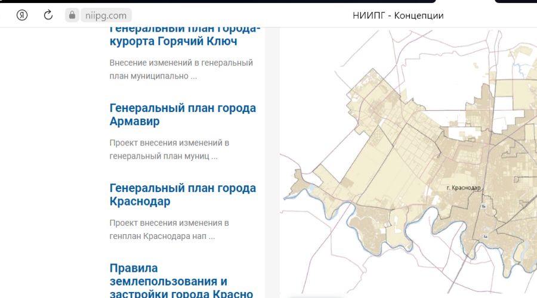This screenshot has width=537, height=298.
Task: Click the Yandex browser logo icon
Action: [x=22, y=15]
